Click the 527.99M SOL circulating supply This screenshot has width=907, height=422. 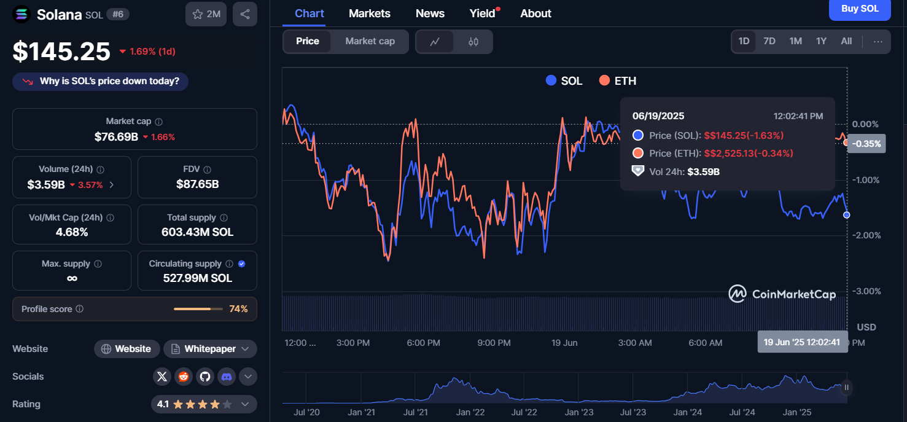pyautogui.click(x=198, y=278)
